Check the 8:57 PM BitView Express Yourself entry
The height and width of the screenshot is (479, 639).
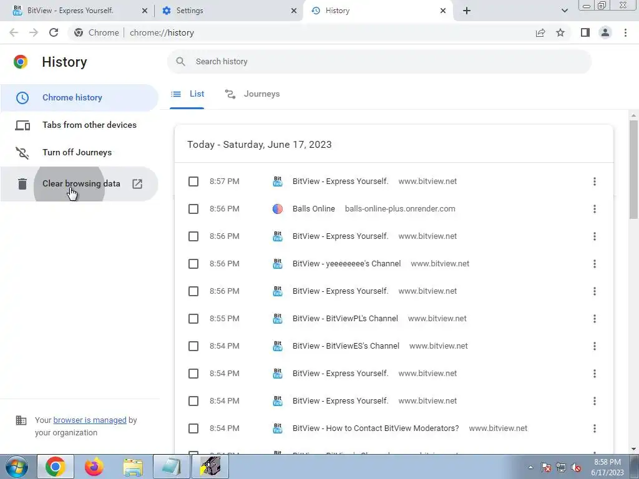[193, 181]
